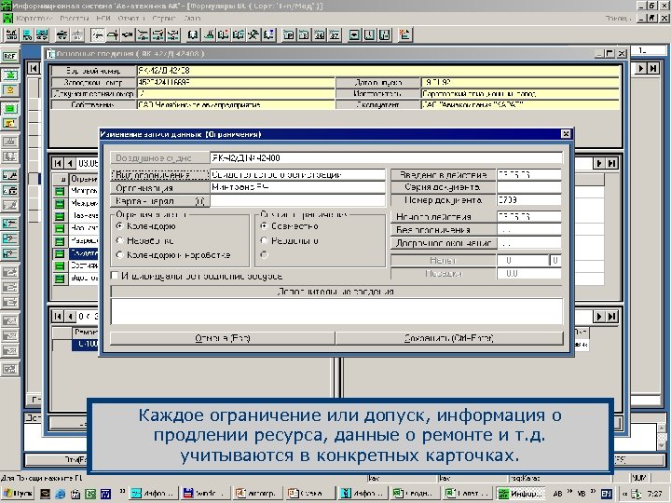Viewport: 671px width, 503px height.
Task: Click the EN language indicator in tray
Action: click(606, 494)
